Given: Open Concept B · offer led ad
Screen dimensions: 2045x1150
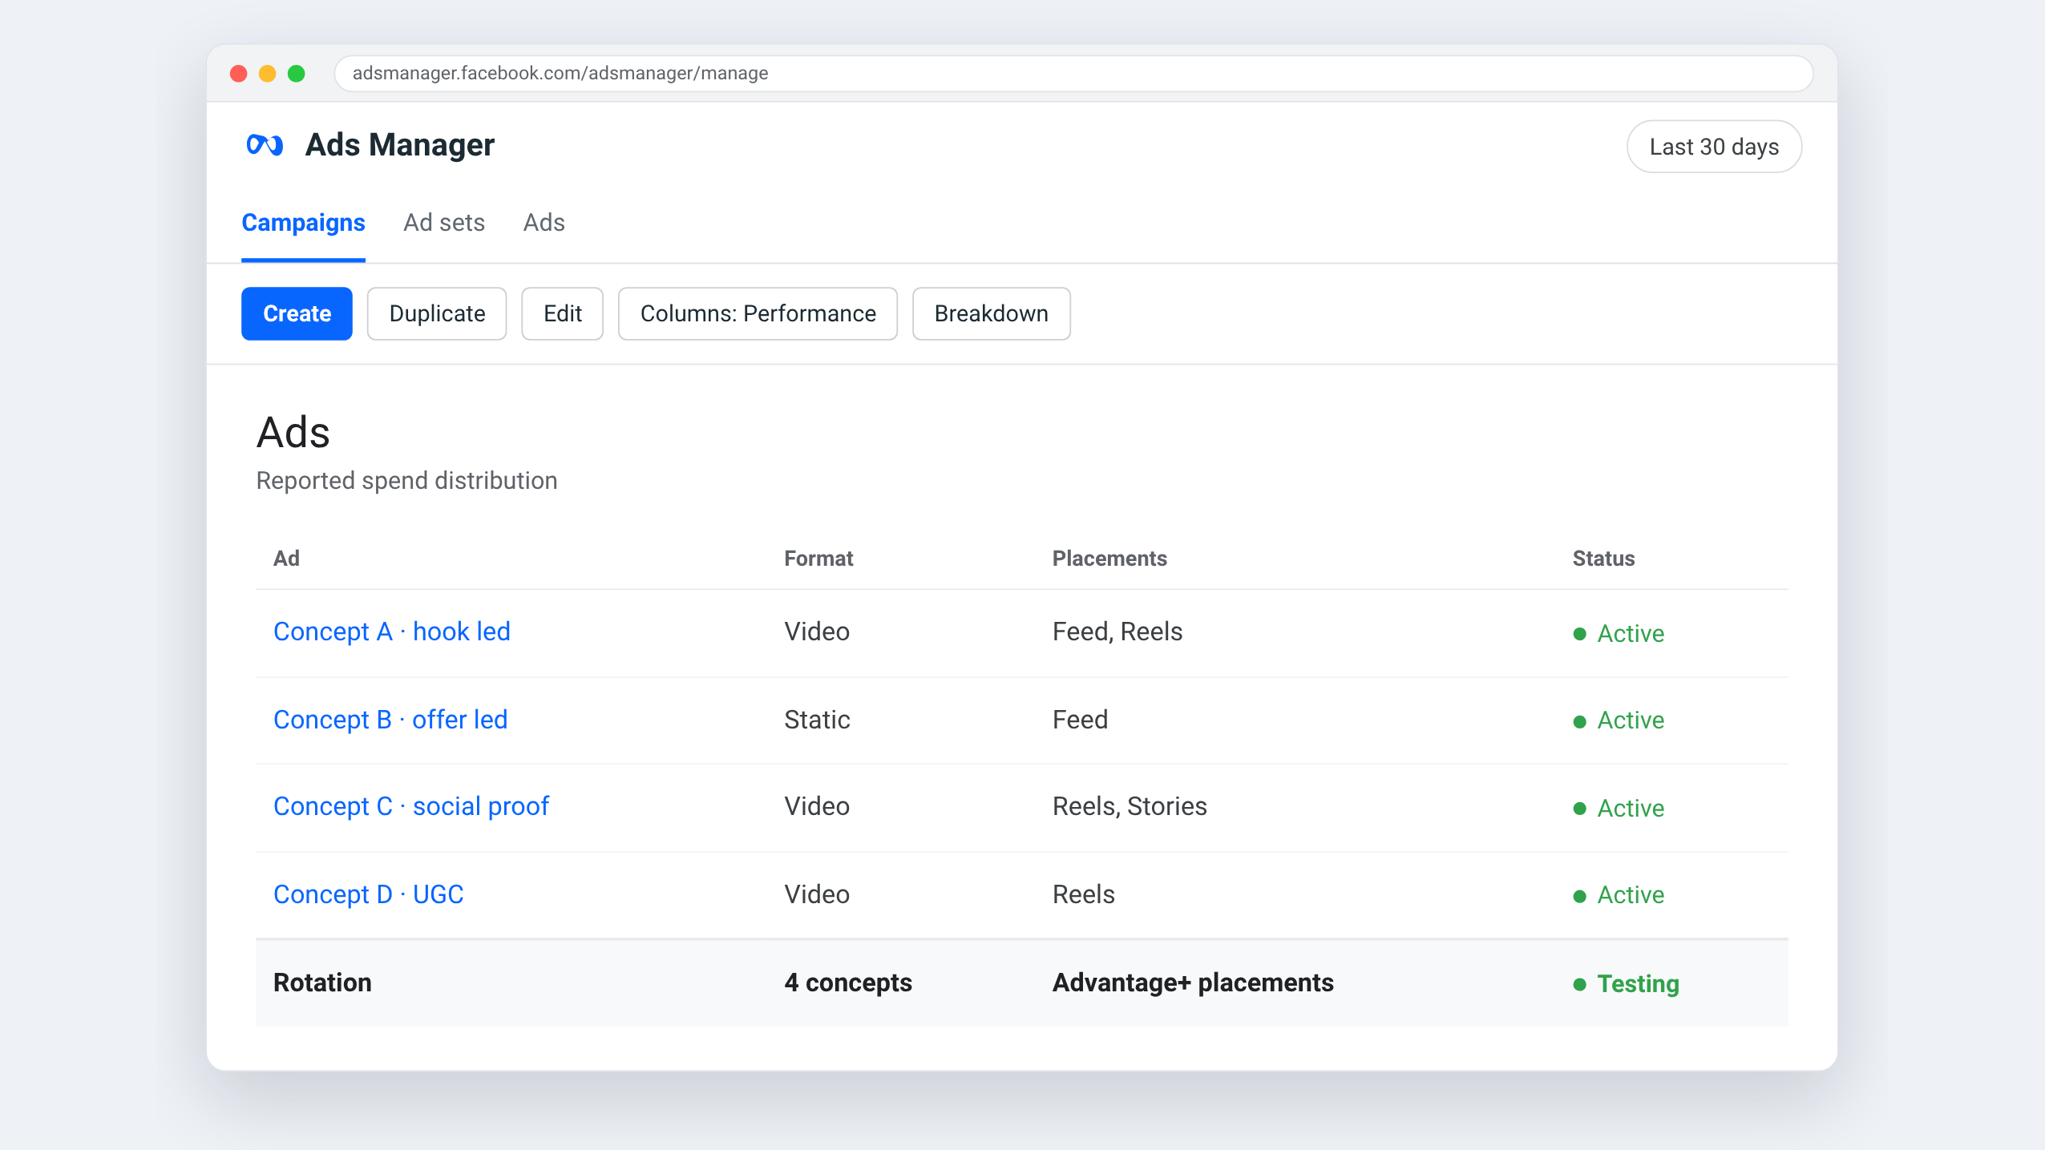Looking at the screenshot, I should coord(390,720).
